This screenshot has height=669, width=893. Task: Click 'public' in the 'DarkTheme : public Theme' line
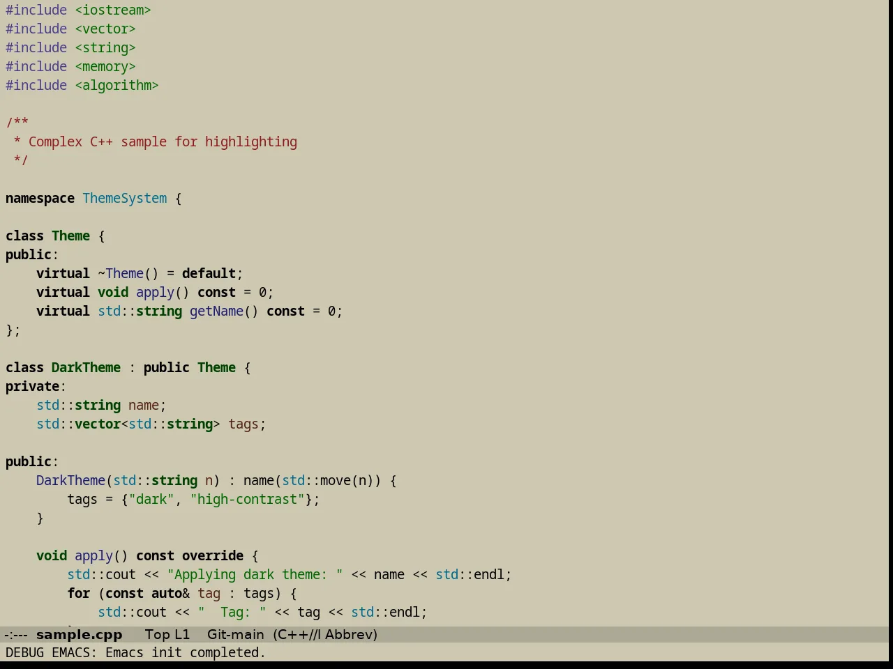167,368
